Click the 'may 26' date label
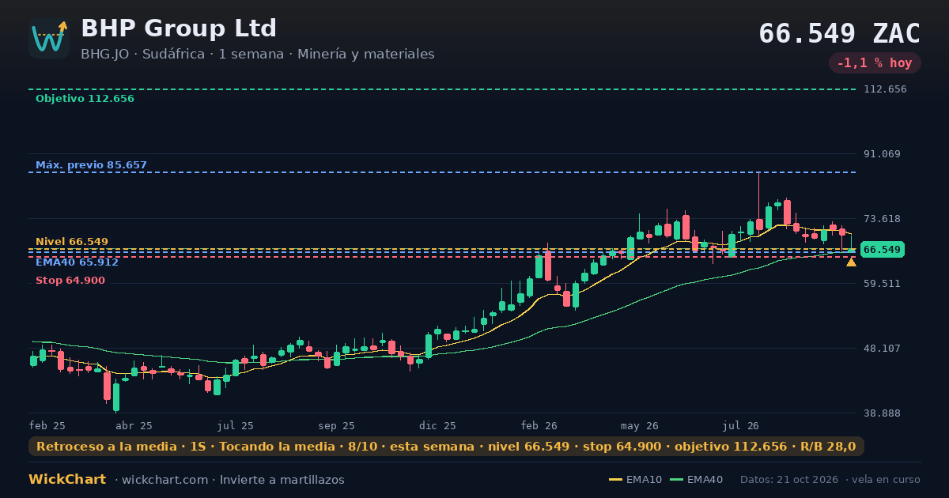The width and height of the screenshot is (949, 498). click(x=641, y=426)
